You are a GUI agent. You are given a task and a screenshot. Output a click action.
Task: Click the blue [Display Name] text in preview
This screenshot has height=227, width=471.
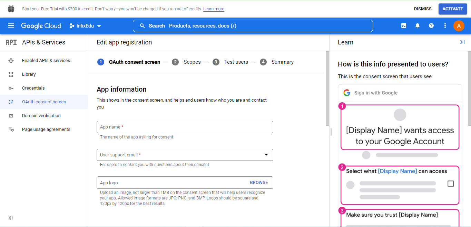coord(398,171)
